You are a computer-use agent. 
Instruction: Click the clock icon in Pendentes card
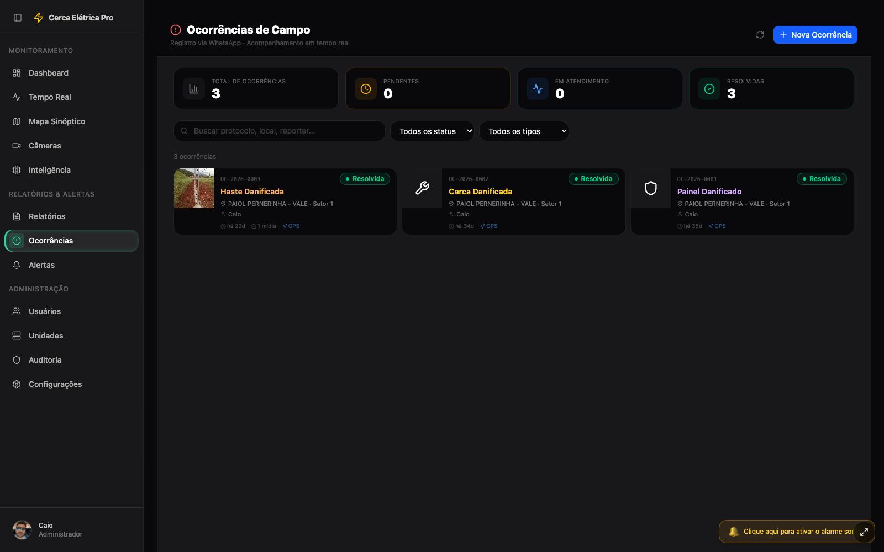pyautogui.click(x=366, y=89)
